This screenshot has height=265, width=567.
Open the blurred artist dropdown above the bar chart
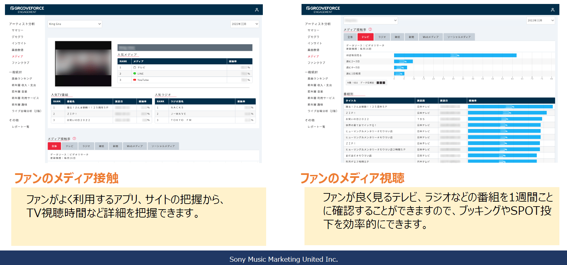371,20
